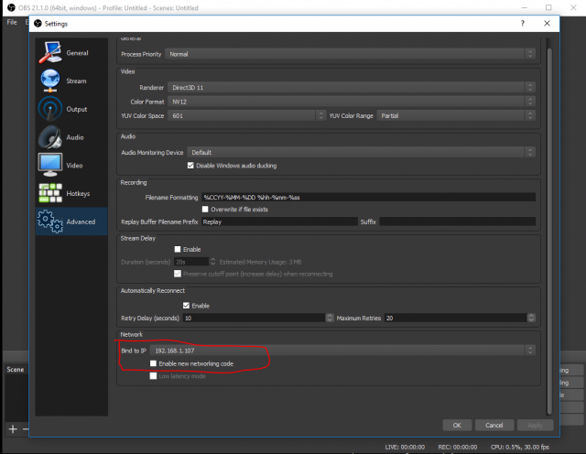Disable Windows audio ducking checkbox
This screenshot has width=586, height=454.
190,166
